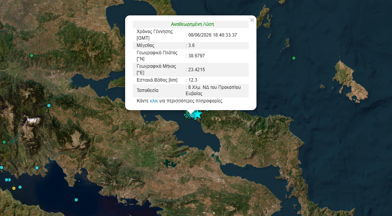
Task: Select the cyan marker right of the yellow marker
Action: (x=20, y=187)
